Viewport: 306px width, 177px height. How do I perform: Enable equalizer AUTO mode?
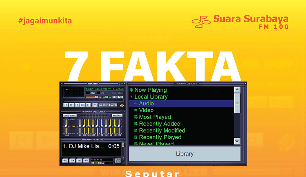pos(73,116)
